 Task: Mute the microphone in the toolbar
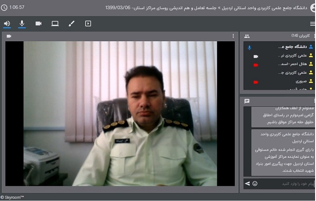tap(22, 23)
